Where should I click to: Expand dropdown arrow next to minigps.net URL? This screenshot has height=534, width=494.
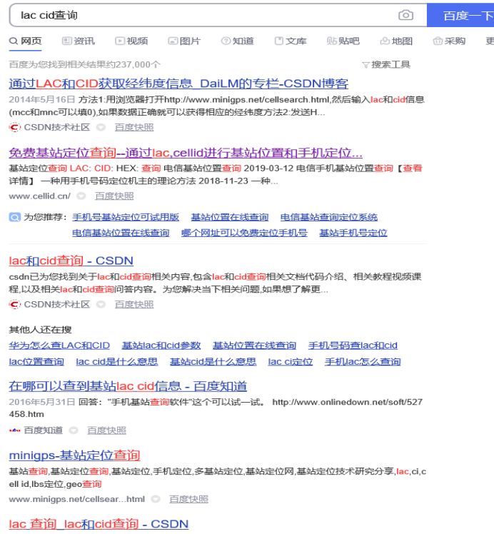pyautogui.click(x=156, y=499)
